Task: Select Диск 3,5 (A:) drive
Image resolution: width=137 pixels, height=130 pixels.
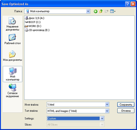Action: pos(35,18)
